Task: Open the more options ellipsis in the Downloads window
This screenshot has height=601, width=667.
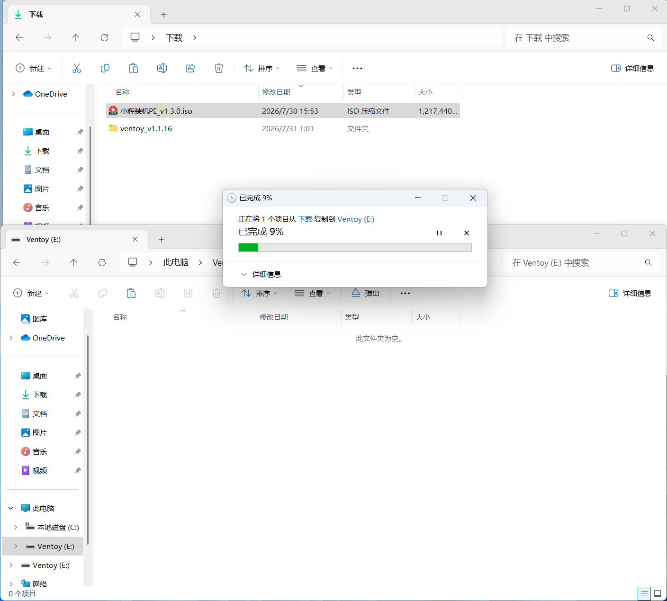Action: (357, 68)
